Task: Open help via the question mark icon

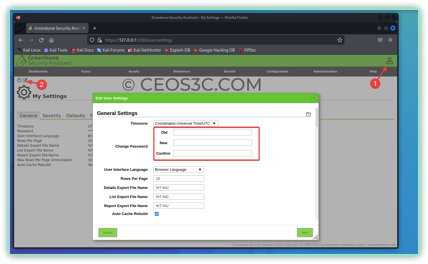Action: click(19, 80)
